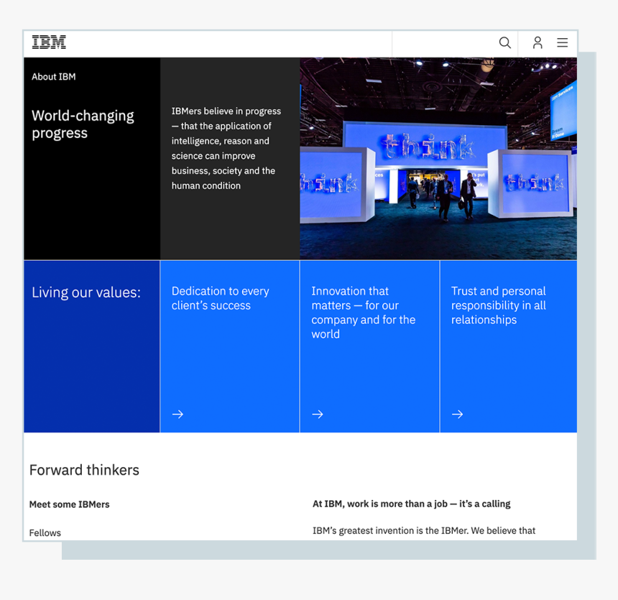Click the think conference photo
Screen dimensions: 618x600
[x=438, y=158]
